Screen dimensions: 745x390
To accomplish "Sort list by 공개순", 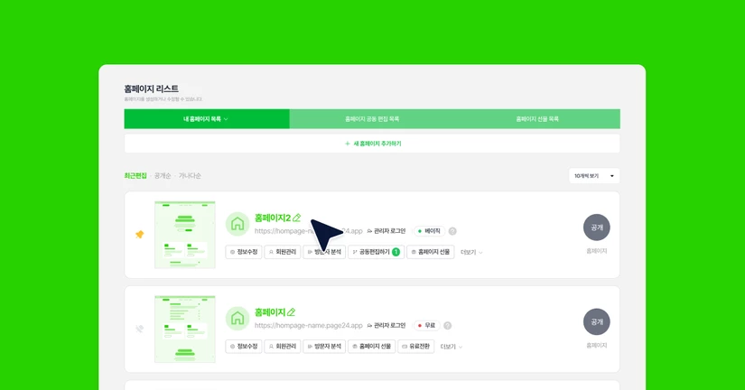I will point(163,176).
